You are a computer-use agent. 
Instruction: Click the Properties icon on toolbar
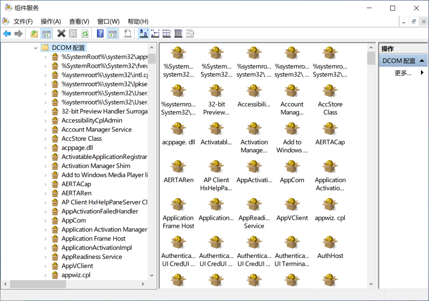(73, 34)
